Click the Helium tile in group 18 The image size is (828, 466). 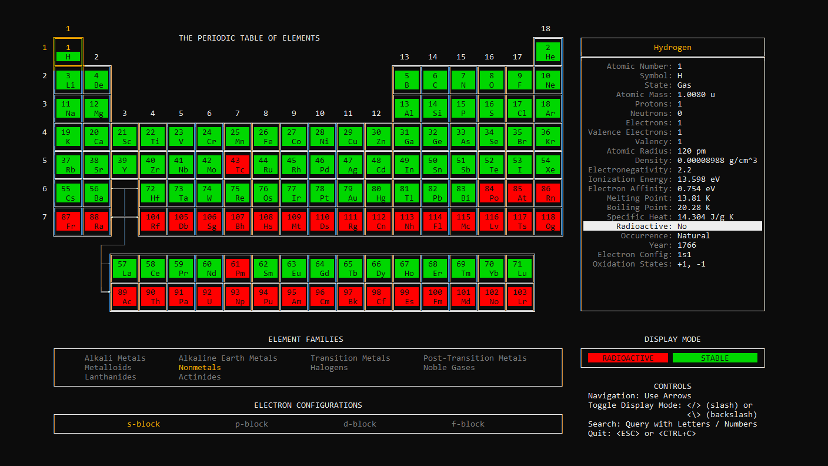tap(548, 52)
